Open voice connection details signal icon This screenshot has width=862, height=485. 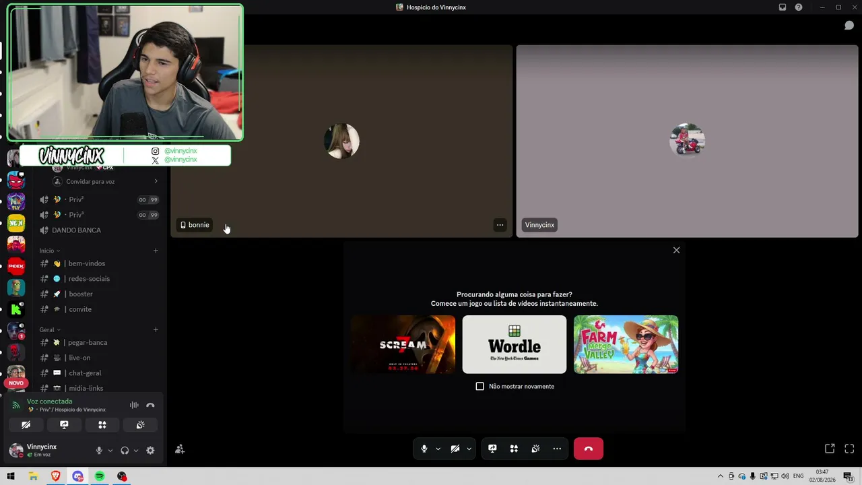[x=16, y=406]
